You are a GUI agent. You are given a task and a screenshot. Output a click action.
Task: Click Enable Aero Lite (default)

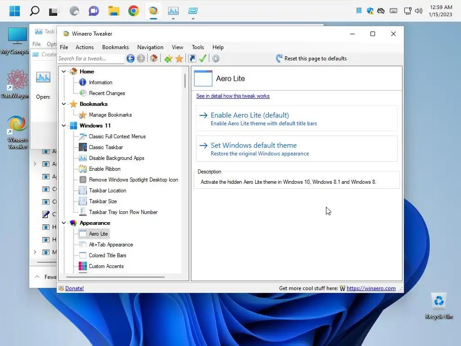pyautogui.click(x=297, y=118)
